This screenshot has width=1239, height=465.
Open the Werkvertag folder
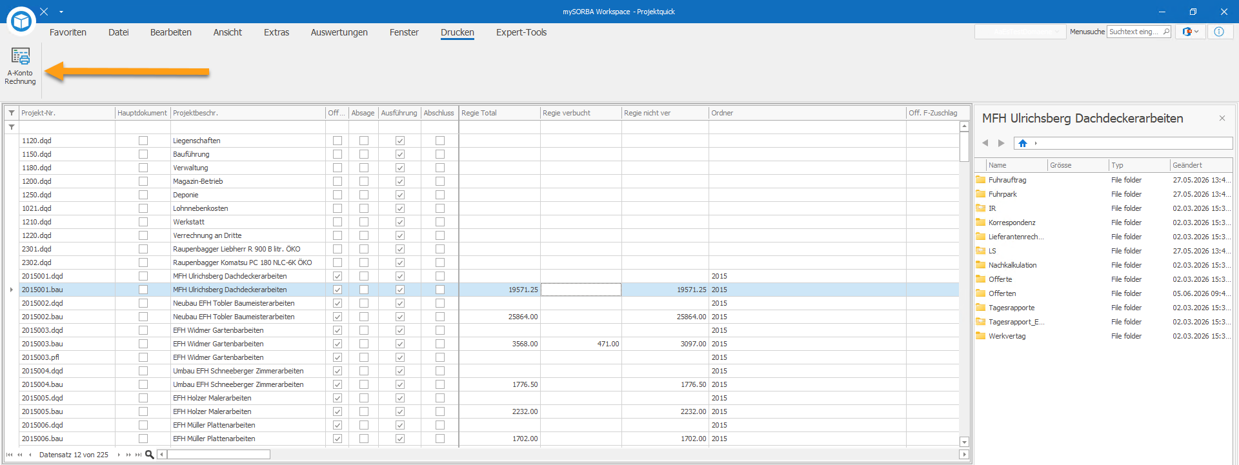(1007, 336)
